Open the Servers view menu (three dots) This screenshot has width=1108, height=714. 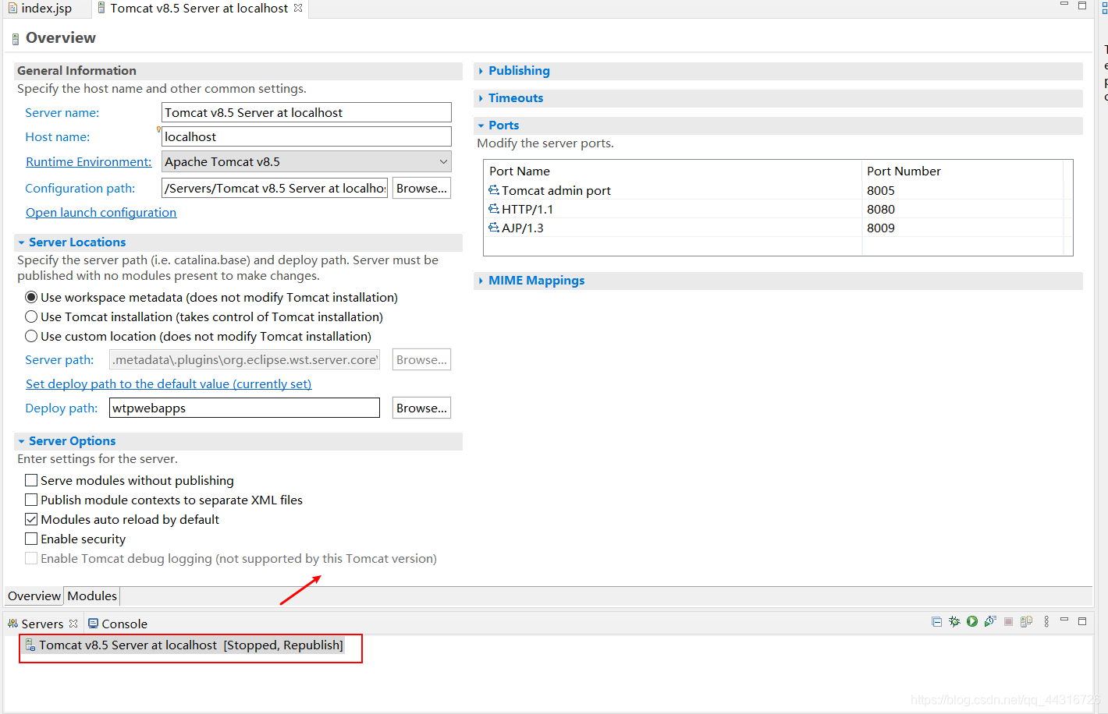click(1046, 621)
